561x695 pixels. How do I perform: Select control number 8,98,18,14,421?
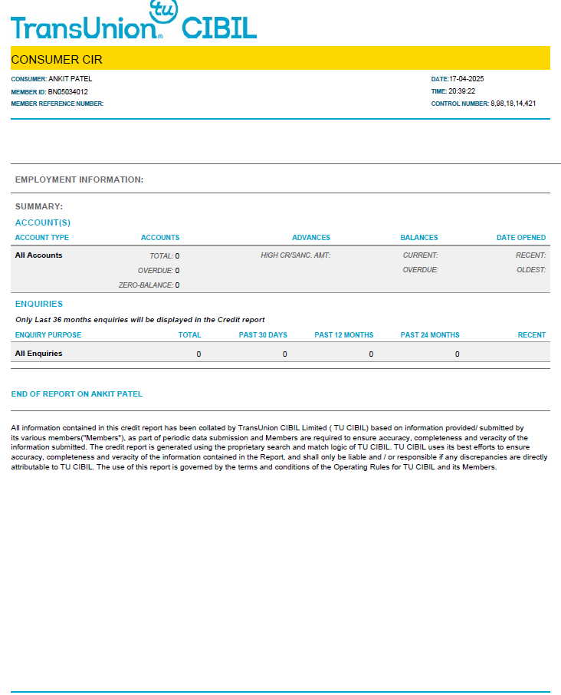513,104
